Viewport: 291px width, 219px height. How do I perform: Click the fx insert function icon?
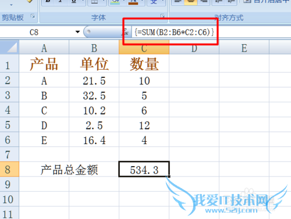pos(126,32)
